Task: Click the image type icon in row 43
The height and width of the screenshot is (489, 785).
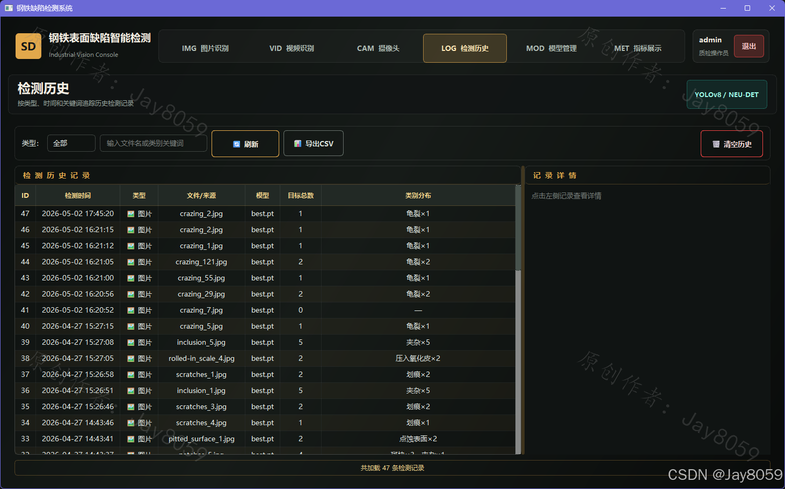Action: click(131, 278)
